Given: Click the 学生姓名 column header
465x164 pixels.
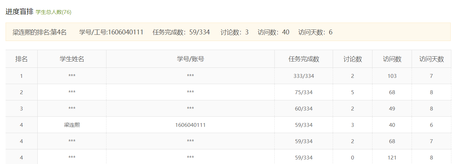Looking at the screenshot, I should pyautogui.click(x=72, y=59).
